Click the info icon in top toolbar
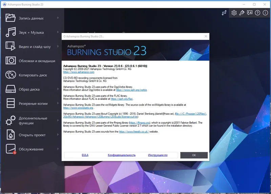 click(265, 13)
